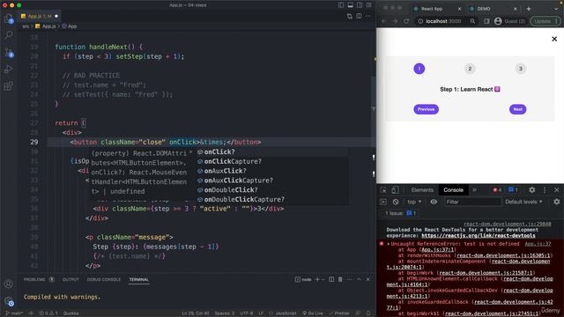The image size is (564, 317).
Task: Toggle the primary sidebar layout icon in title bar
Action: click(x=341, y=5)
